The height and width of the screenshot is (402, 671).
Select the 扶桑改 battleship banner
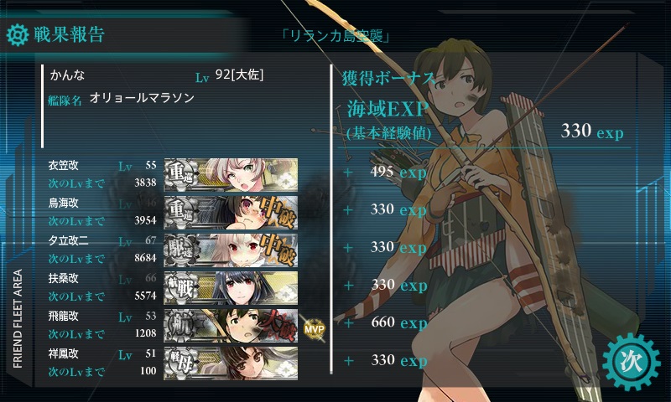pyautogui.click(x=231, y=287)
